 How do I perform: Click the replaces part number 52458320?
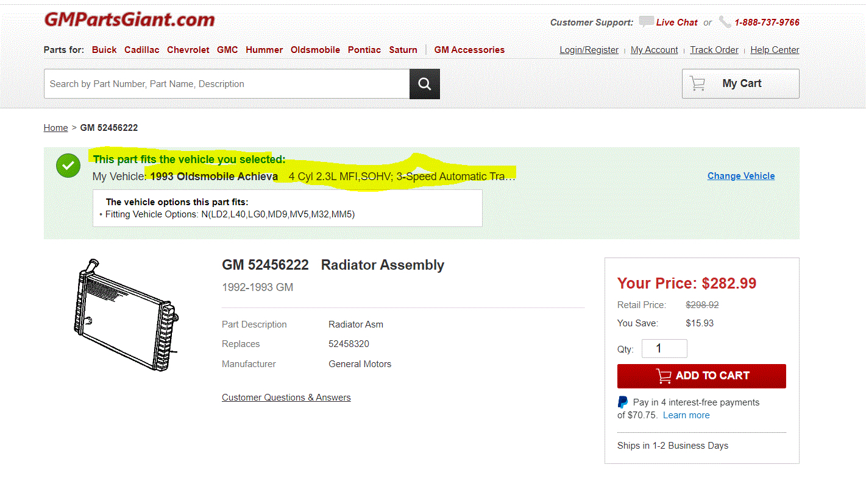point(349,344)
